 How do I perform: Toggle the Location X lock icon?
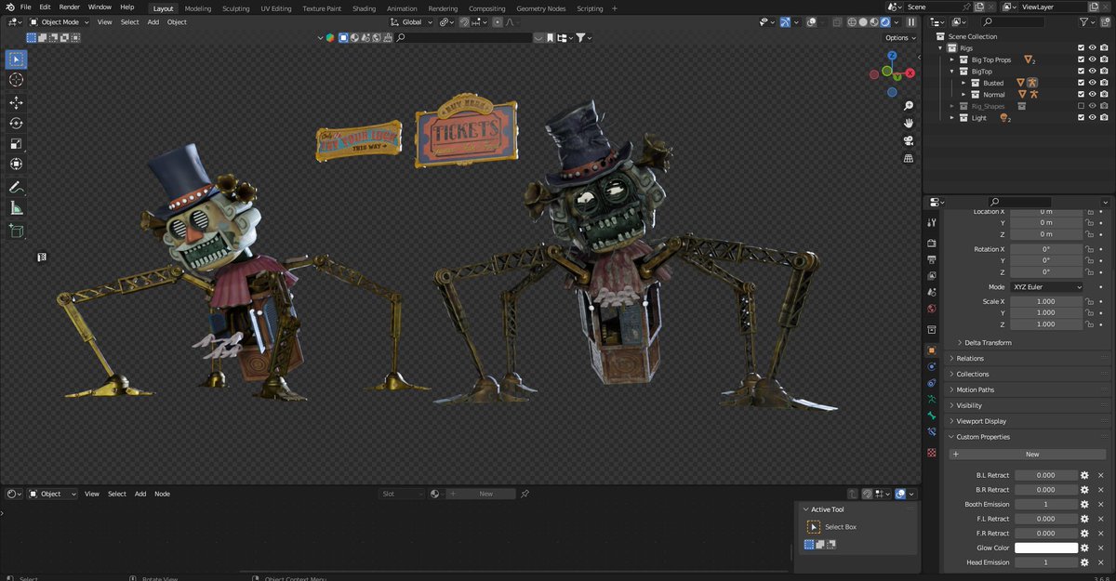1089,211
